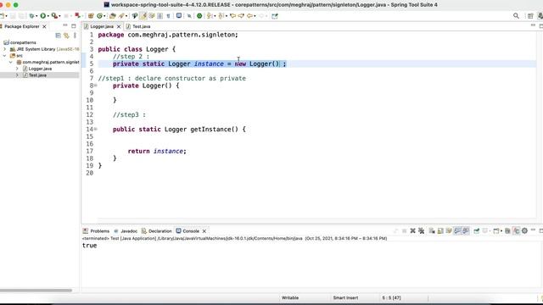Click the Open Type folder icon
This screenshot has width=543, height=305.
click(x=112, y=16)
